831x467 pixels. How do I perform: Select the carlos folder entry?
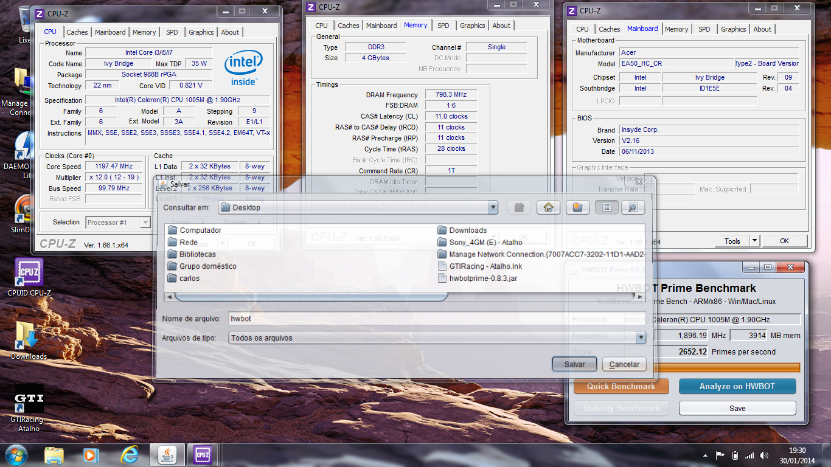tap(184, 278)
